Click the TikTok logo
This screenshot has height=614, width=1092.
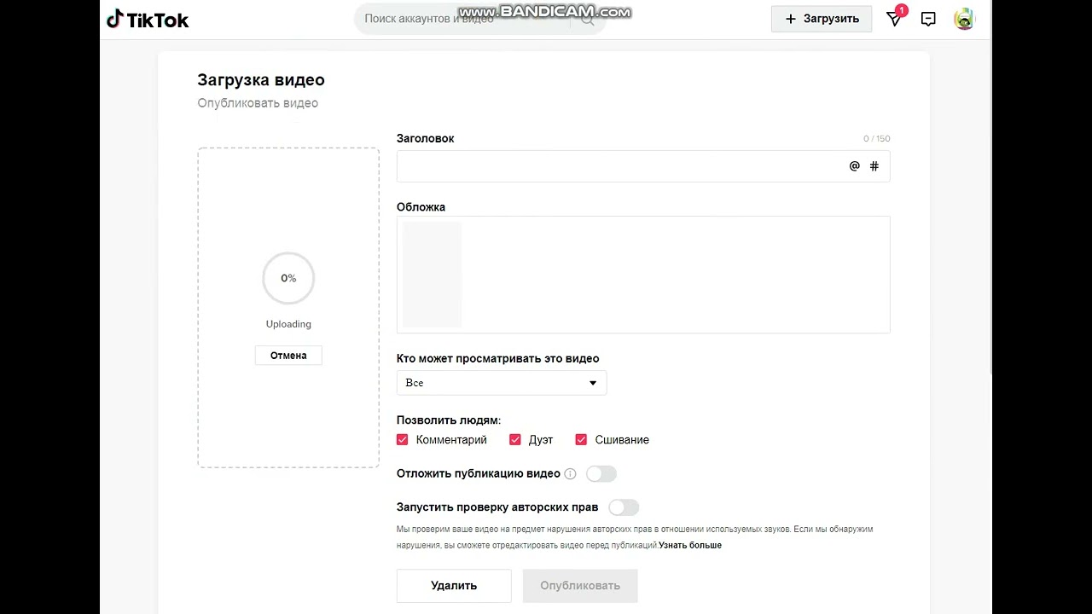(x=148, y=20)
